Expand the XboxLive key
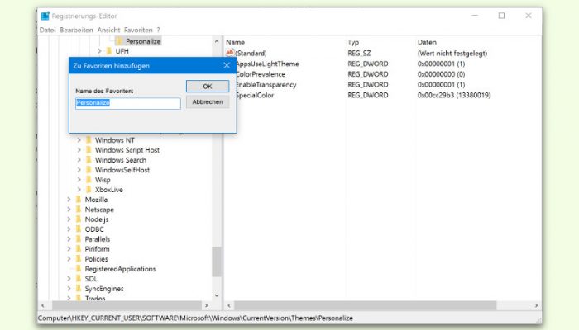Viewport: 579px width, 330px height. pos(79,190)
